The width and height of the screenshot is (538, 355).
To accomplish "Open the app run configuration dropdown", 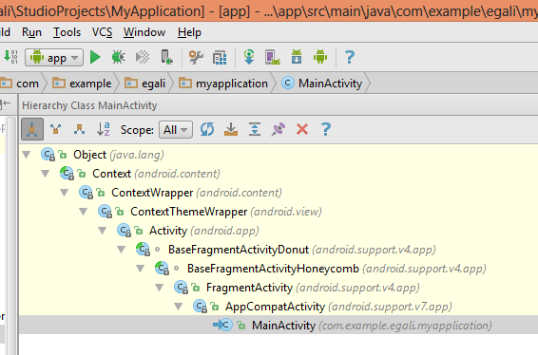I will (54, 57).
